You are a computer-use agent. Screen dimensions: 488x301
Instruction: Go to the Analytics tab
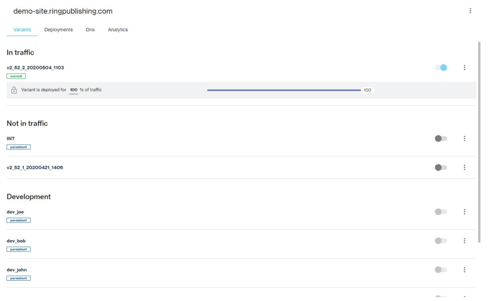coord(118,30)
